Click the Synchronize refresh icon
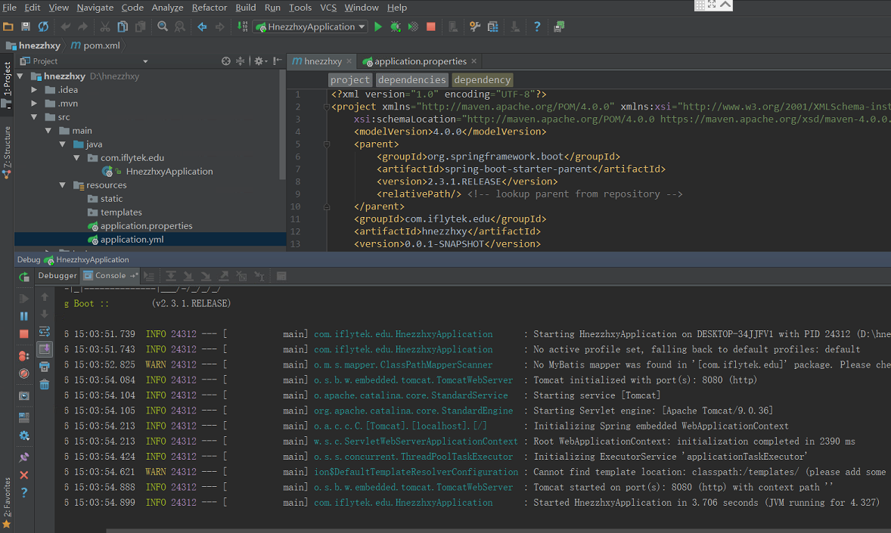Screen dimensions: 891x533 43,26
